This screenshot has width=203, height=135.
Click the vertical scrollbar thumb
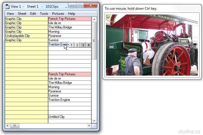click(94, 40)
